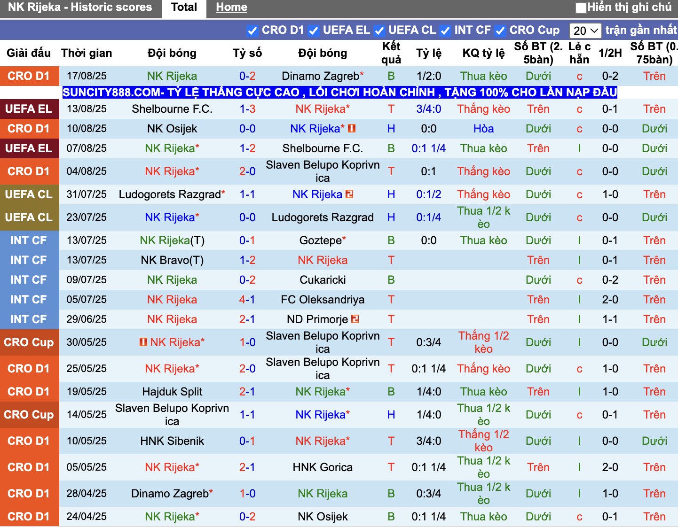678x527 pixels.
Task: Open the INT CF league label on 09/07/25
Action: point(29,279)
